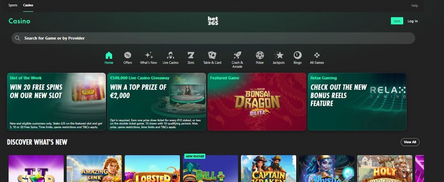Click the bet365 logo
The width and height of the screenshot is (444, 182).
pos(213,21)
